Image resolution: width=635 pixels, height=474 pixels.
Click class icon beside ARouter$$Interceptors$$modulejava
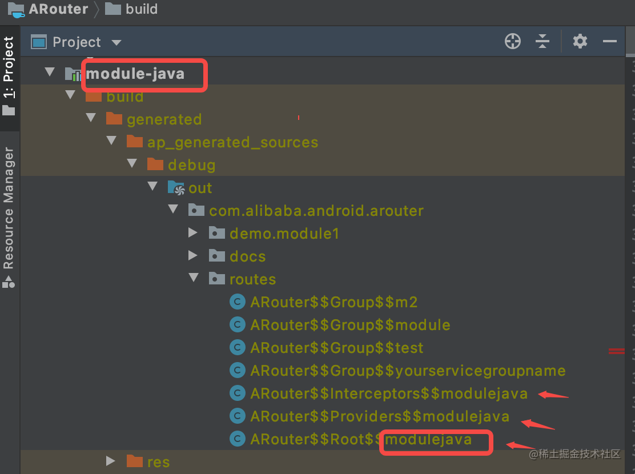tap(238, 393)
